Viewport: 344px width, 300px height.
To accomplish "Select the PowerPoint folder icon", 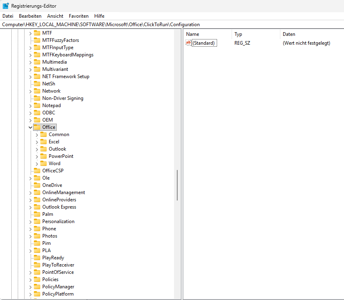I will [x=44, y=156].
